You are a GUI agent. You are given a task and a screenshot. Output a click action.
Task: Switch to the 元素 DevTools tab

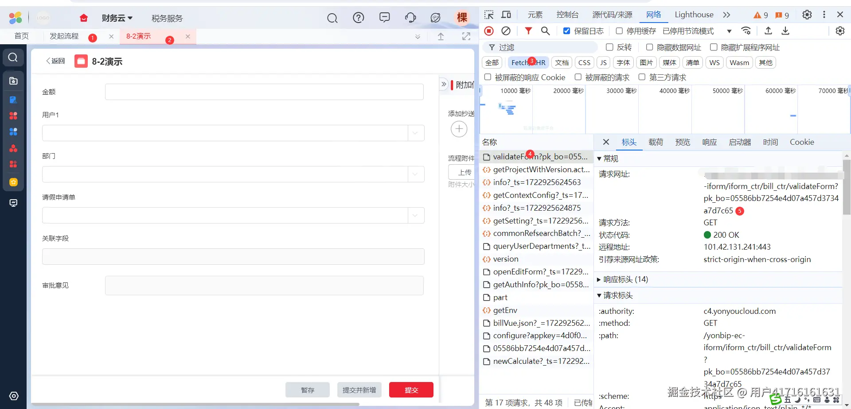point(535,15)
